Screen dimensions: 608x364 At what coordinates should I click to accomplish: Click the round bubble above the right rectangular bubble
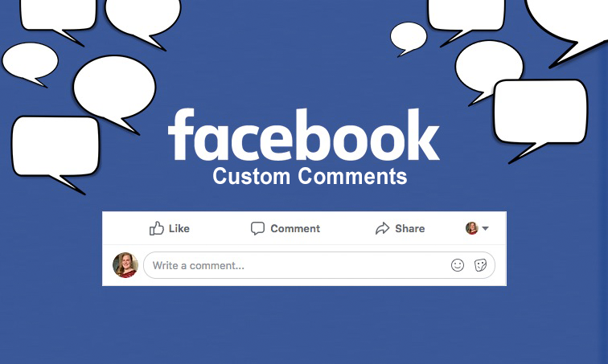pos(489,66)
